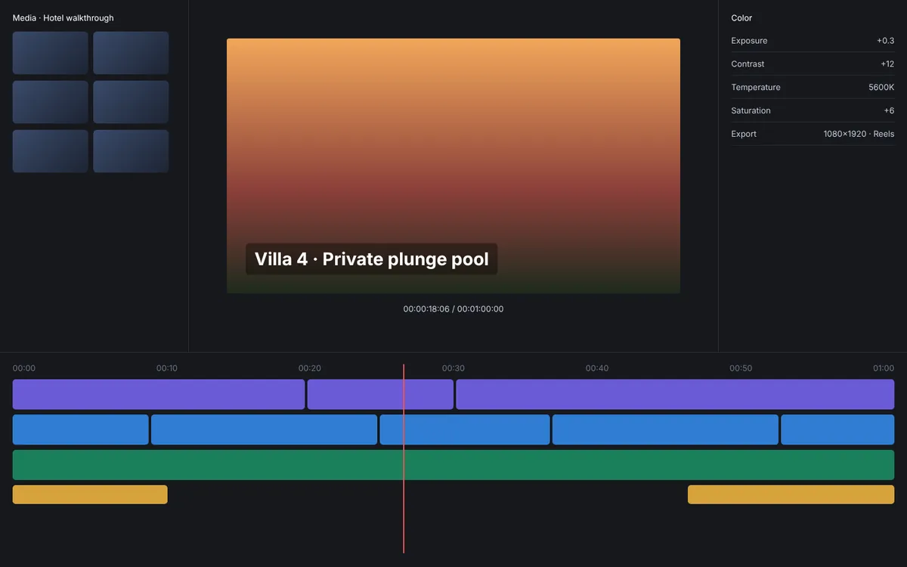The height and width of the screenshot is (567, 907).
Task: Select the bottom-left media thumbnail
Action: pyautogui.click(x=51, y=151)
